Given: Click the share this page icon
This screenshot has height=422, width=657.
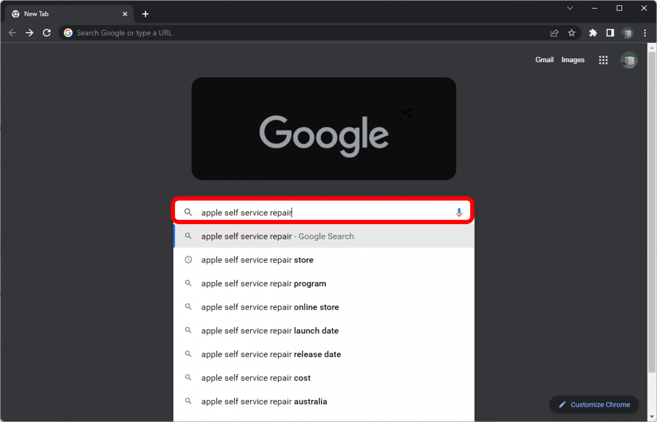Looking at the screenshot, I should pyautogui.click(x=555, y=33).
